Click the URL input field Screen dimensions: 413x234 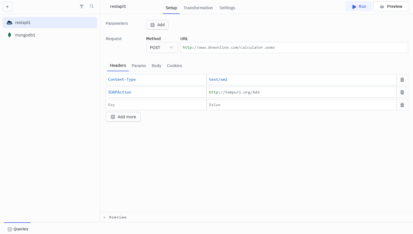tap(294, 48)
